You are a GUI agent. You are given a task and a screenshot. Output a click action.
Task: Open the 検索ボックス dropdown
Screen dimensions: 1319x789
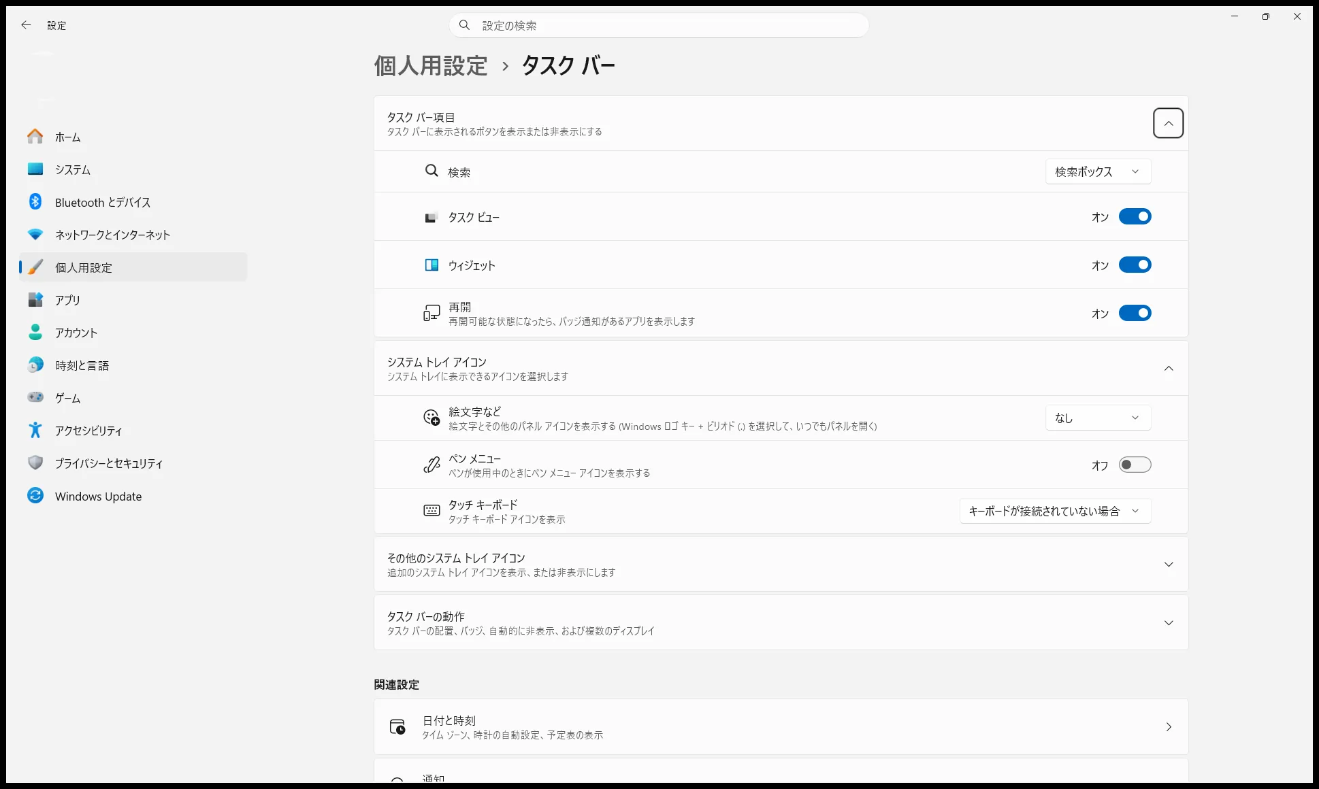(x=1098, y=171)
